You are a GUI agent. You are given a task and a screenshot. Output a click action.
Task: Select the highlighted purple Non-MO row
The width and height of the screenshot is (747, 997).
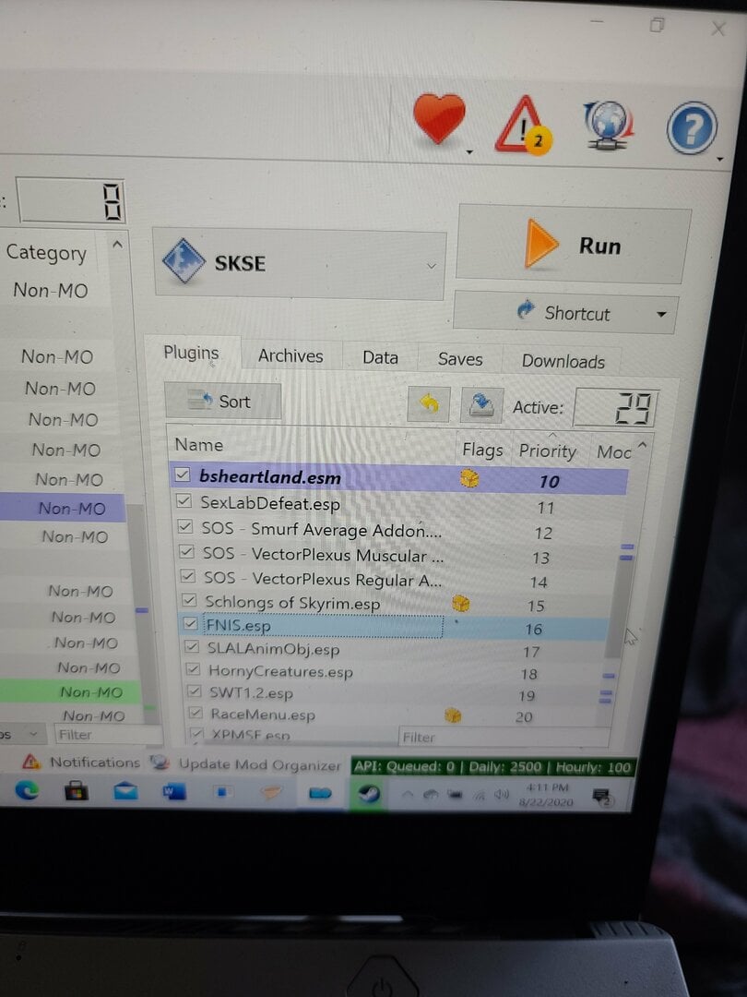coord(63,508)
